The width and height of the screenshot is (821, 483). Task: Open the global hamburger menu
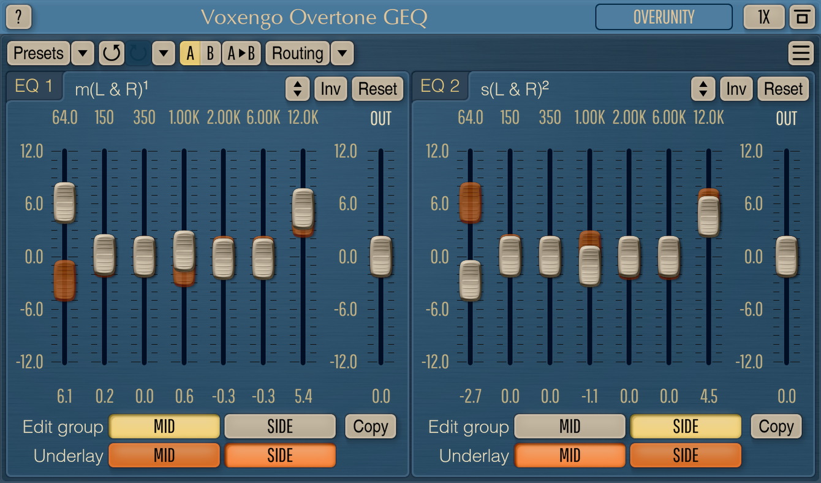801,53
